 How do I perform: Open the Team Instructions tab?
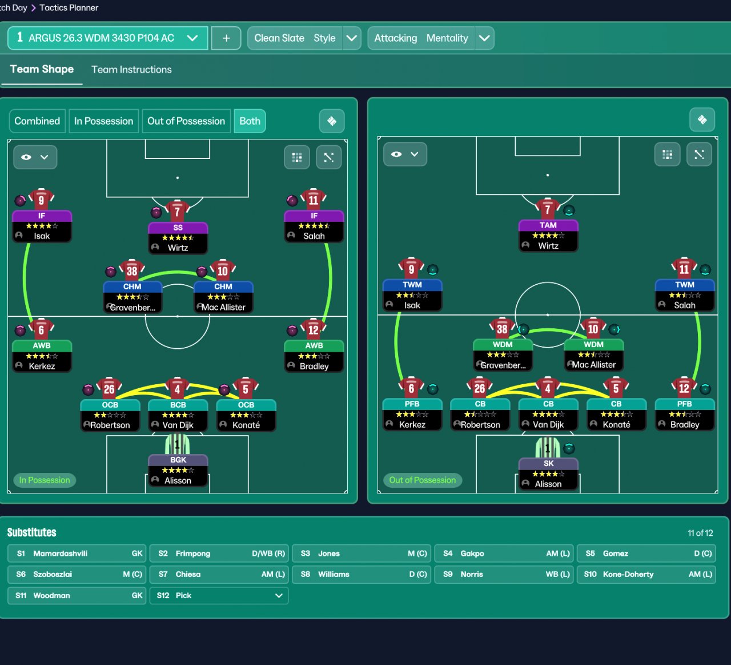[x=131, y=70]
